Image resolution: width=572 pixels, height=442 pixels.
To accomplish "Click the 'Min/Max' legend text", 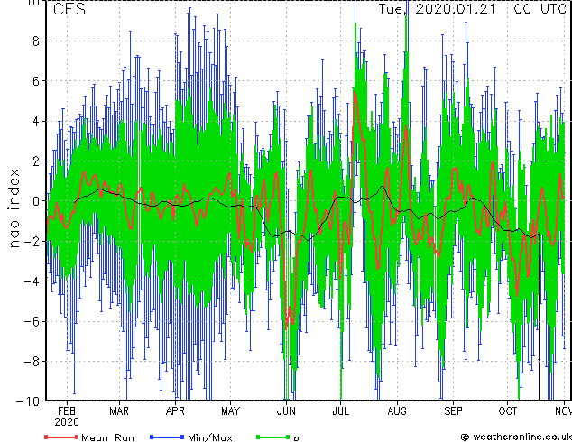I will pyautogui.click(x=209, y=437).
